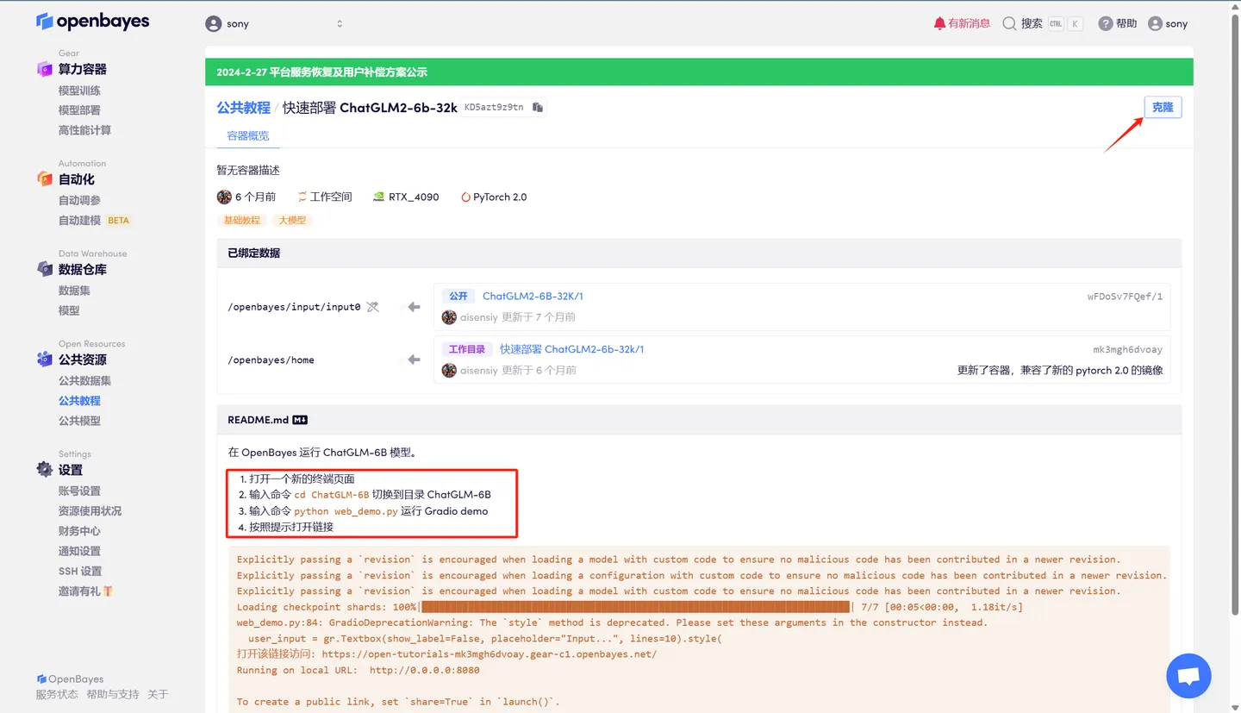This screenshot has height=713, width=1241.
Task: Open new message notifications bell
Action: tap(962, 23)
